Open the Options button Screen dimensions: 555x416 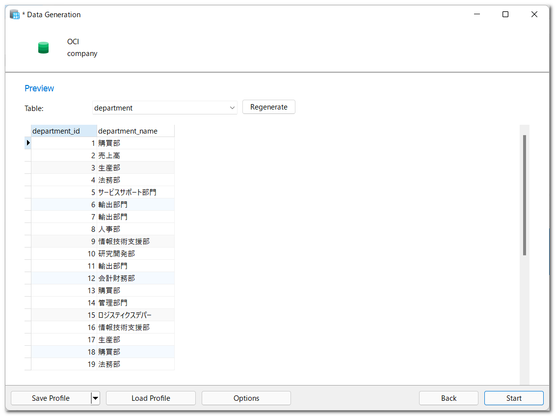point(246,398)
